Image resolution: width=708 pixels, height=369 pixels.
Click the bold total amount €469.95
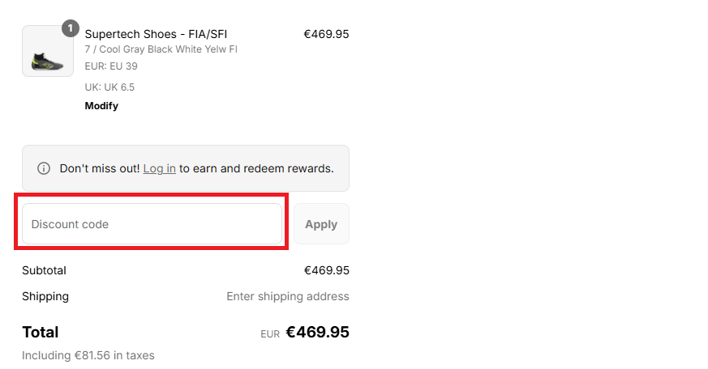(317, 332)
